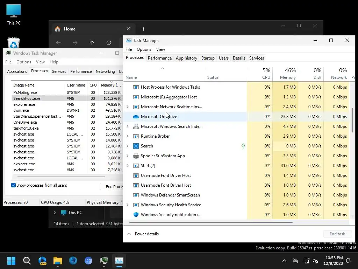This screenshot has width=358, height=269.
Task: Click the Windows Security notification shield icon
Action: (x=136, y=215)
